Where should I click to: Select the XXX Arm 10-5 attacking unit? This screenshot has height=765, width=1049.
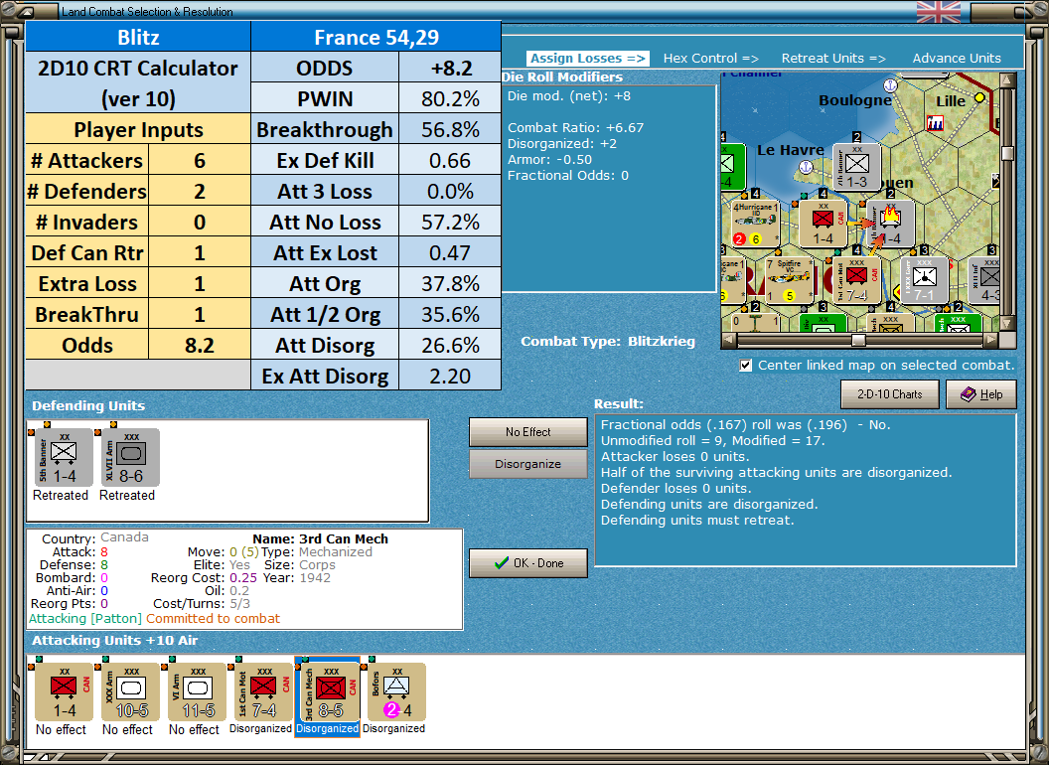click(131, 692)
